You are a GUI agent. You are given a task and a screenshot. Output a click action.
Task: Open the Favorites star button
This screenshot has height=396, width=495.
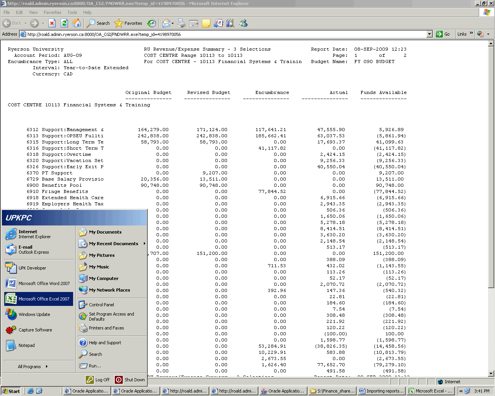click(128, 23)
